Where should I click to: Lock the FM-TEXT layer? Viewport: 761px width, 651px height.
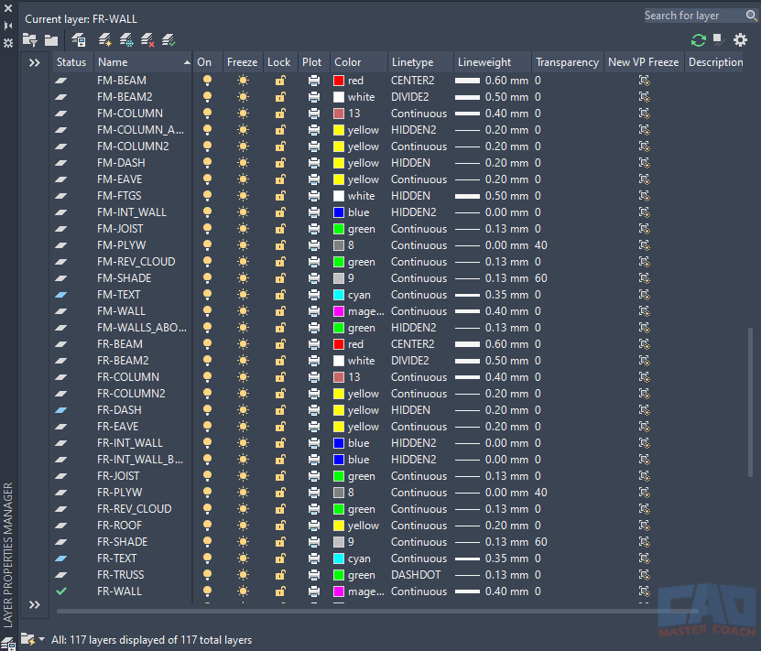[280, 295]
